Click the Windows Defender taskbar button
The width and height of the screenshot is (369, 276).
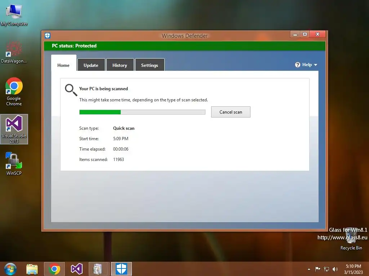(121, 269)
